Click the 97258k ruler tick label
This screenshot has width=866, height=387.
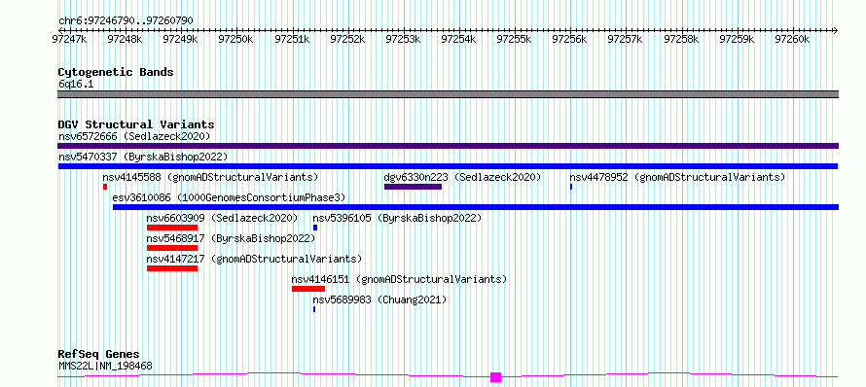point(681,39)
